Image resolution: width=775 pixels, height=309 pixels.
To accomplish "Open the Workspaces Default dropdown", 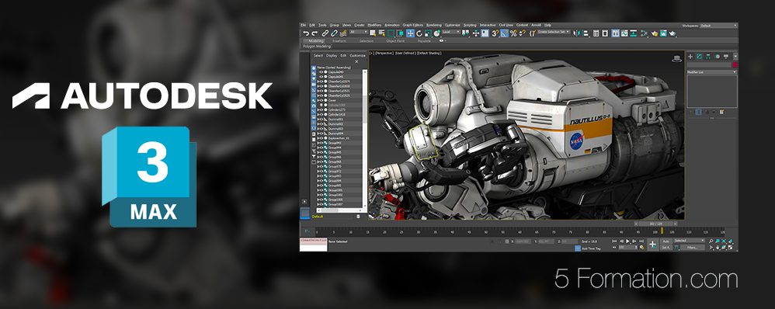I will 718,26.
